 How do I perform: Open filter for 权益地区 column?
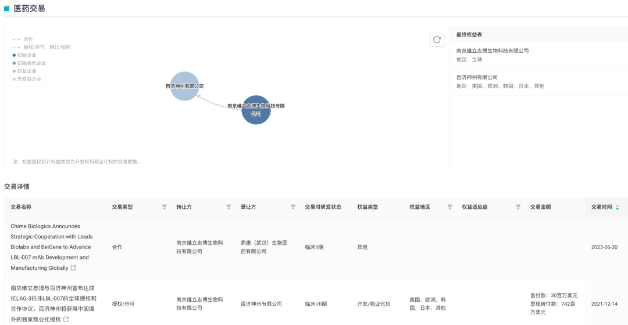[x=449, y=207]
